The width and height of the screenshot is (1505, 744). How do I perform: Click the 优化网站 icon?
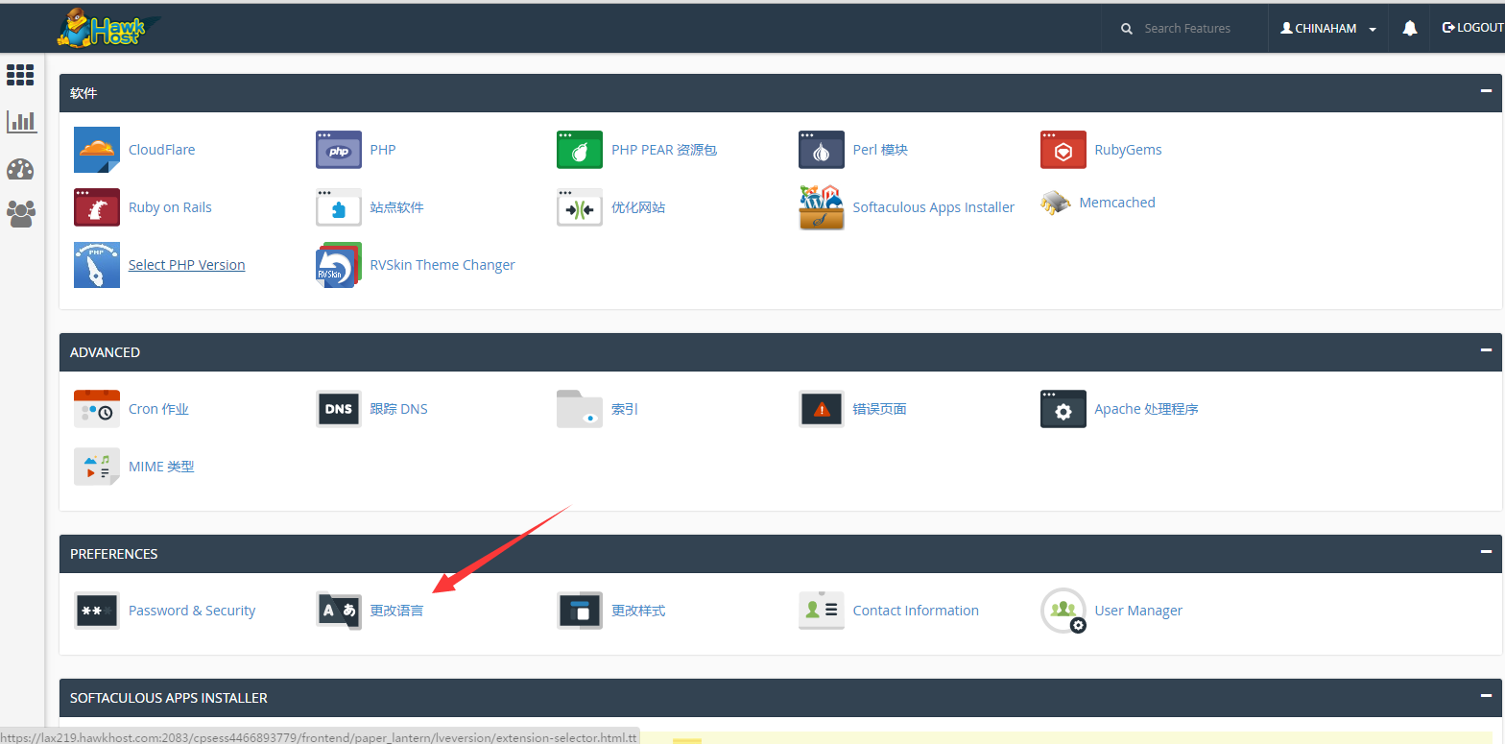pos(580,207)
